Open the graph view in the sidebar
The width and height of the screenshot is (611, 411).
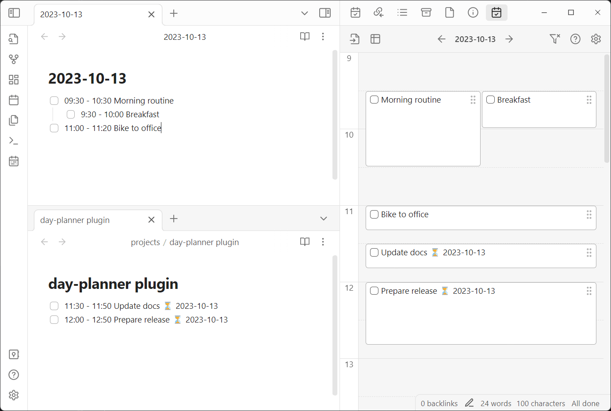(14, 59)
